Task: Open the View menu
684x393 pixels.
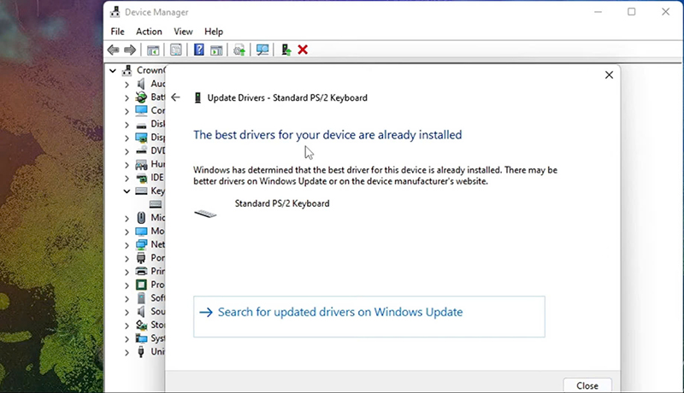Action: 183,32
